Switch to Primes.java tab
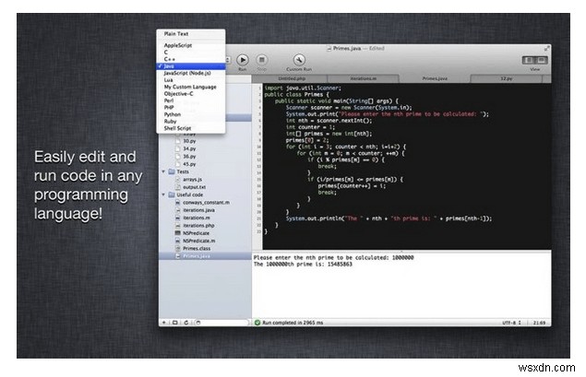The image size is (586, 377). click(x=435, y=78)
